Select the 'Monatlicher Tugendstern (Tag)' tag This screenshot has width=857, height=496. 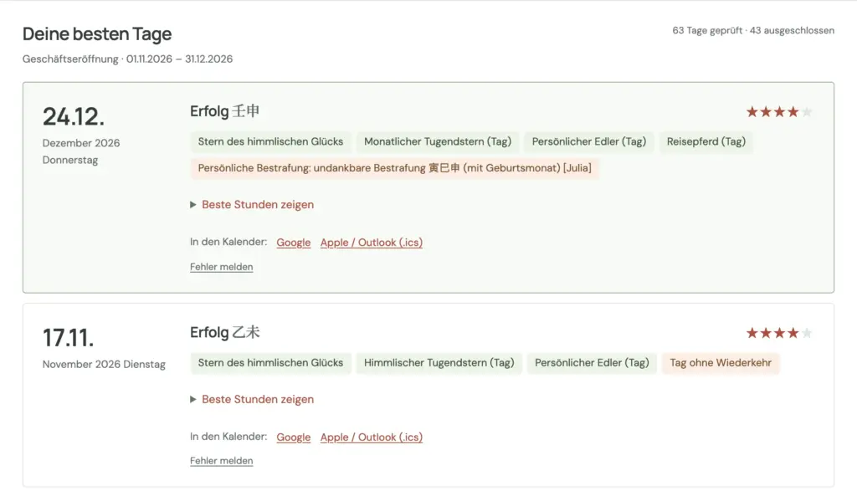click(438, 142)
